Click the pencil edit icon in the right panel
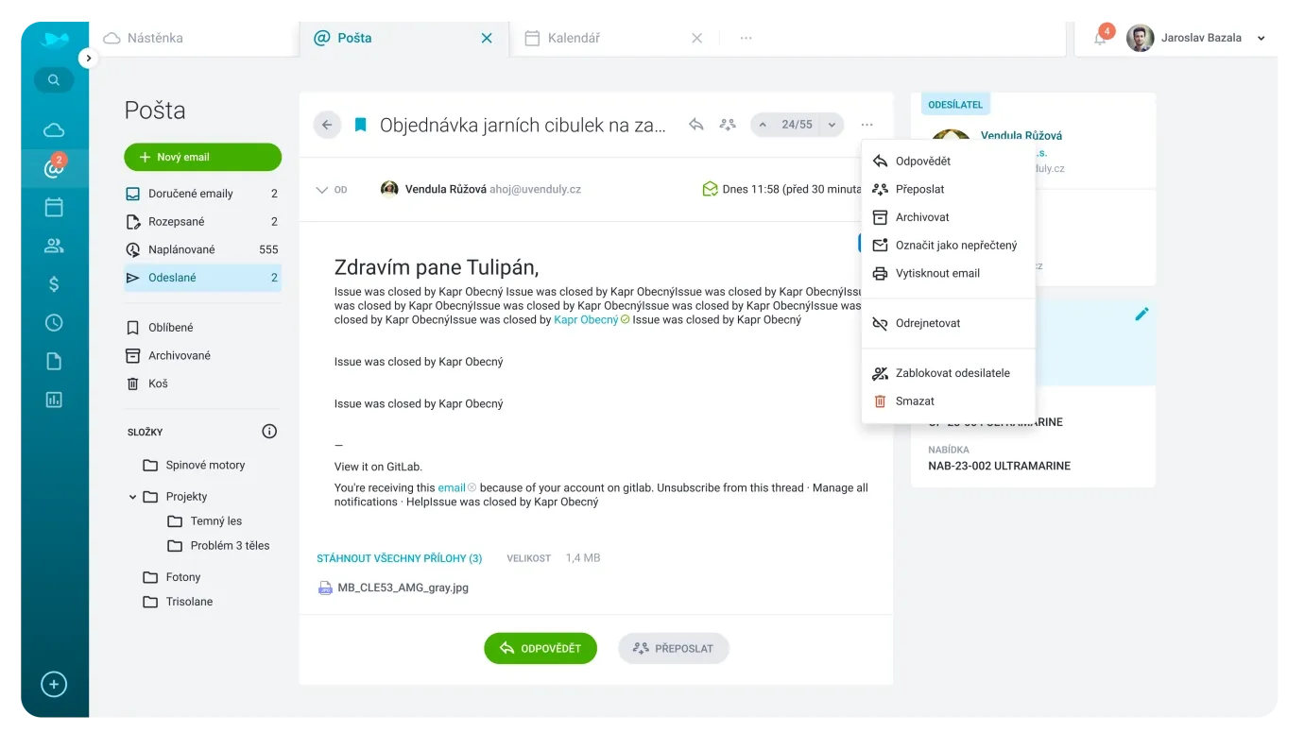The image size is (1304, 733). click(x=1141, y=315)
